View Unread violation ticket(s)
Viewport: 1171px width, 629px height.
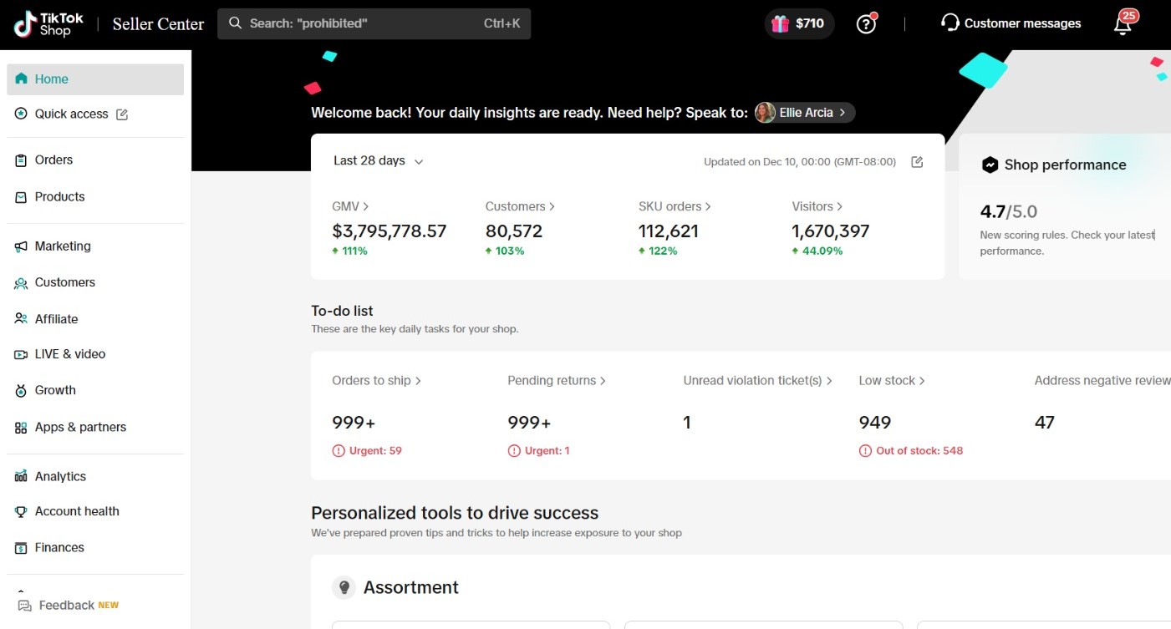757,380
